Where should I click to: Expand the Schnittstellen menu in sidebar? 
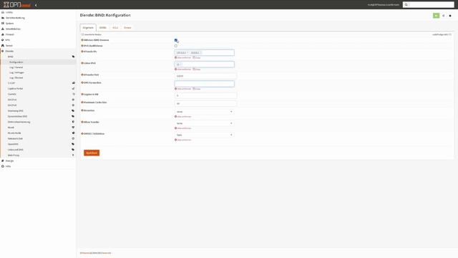coord(13,29)
